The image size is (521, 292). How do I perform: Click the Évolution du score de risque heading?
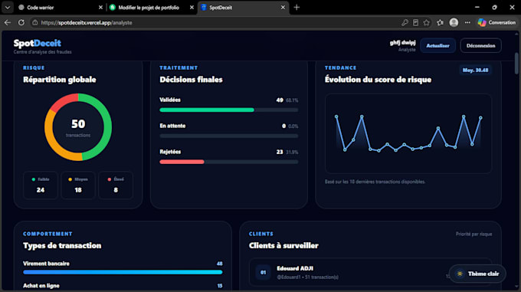(x=378, y=80)
